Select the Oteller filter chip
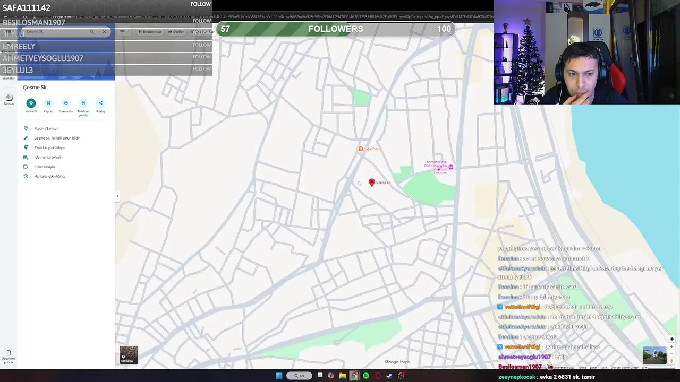The image size is (680, 382). [x=176, y=32]
